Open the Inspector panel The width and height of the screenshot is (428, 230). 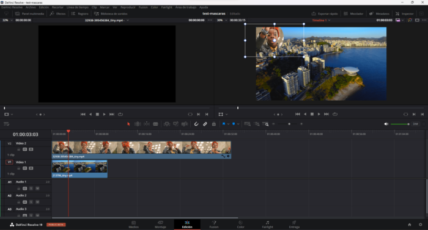[405, 13]
